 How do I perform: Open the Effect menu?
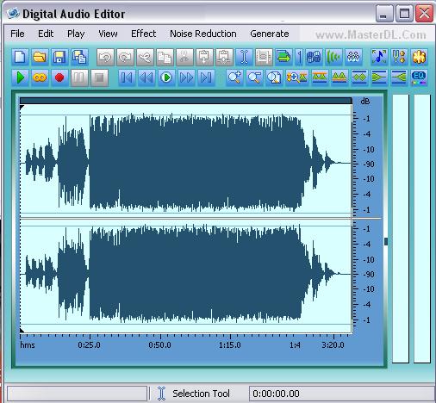pyautogui.click(x=143, y=34)
